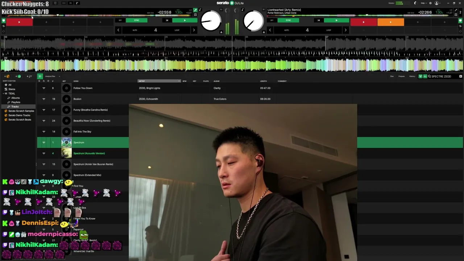Click the Spectrum album art thumbnail
Viewport: 464px width, 261px height.
click(66, 142)
